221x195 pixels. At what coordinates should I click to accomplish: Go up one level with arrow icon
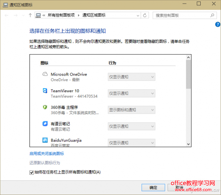pyautogui.click(x=30, y=15)
